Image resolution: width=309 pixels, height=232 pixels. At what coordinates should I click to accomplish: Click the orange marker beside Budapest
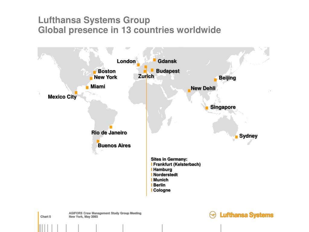point(152,70)
